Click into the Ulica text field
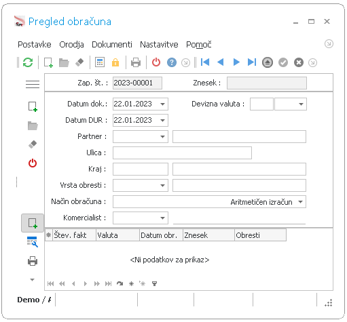Viewport: 347px width, 322px height. (x=182, y=153)
